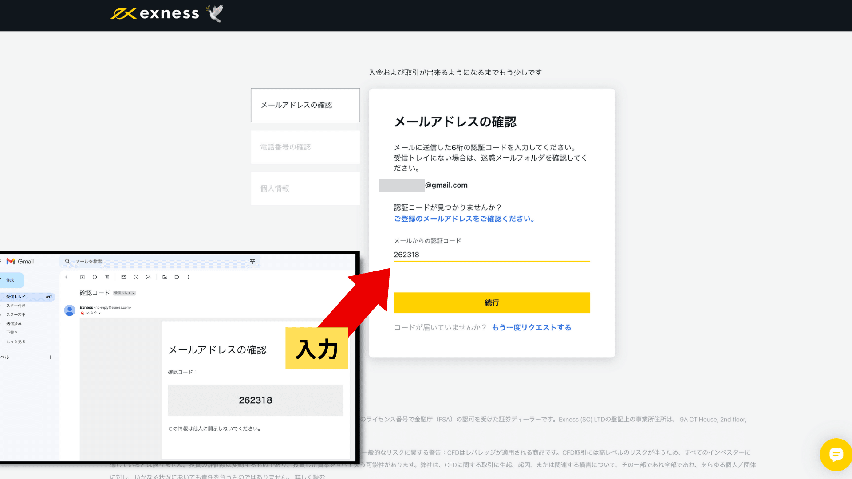
Task: Click Gmail's move to folder icon
Action: pos(165,277)
